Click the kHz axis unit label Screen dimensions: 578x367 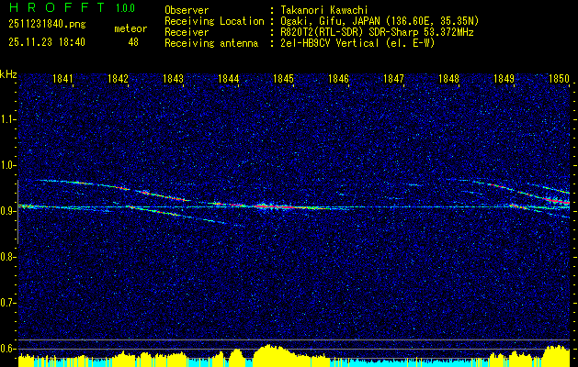[8, 72]
